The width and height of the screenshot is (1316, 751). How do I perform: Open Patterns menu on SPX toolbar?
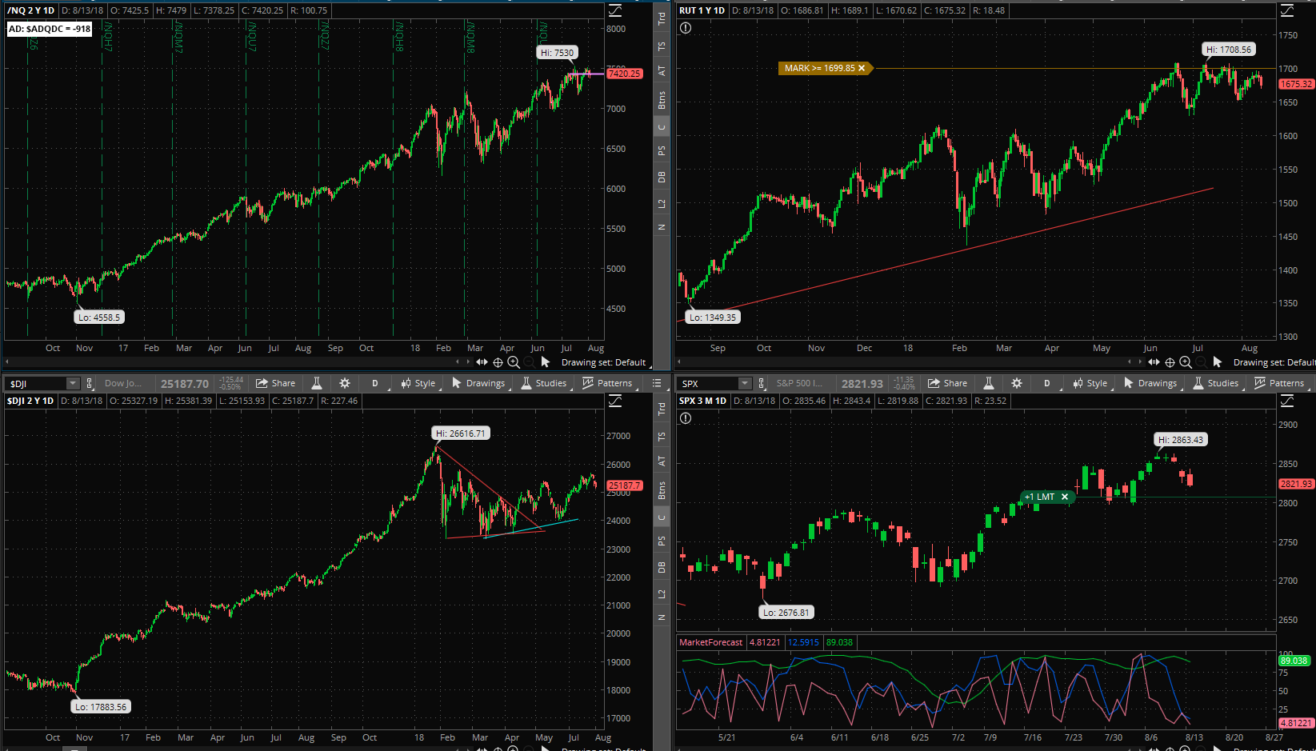pyautogui.click(x=1280, y=383)
